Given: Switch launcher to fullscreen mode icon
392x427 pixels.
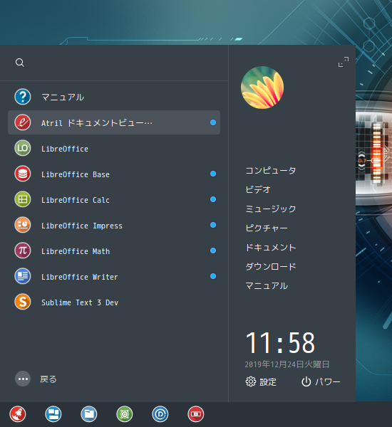Looking at the screenshot, I should [344, 62].
